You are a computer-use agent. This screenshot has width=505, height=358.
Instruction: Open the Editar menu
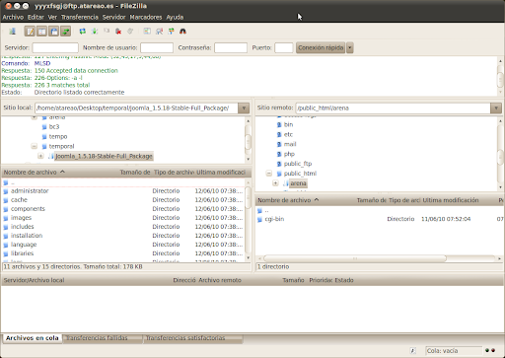36,17
